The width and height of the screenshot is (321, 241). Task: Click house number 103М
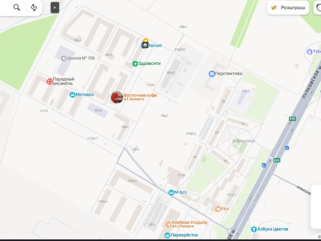(x=44, y=111)
